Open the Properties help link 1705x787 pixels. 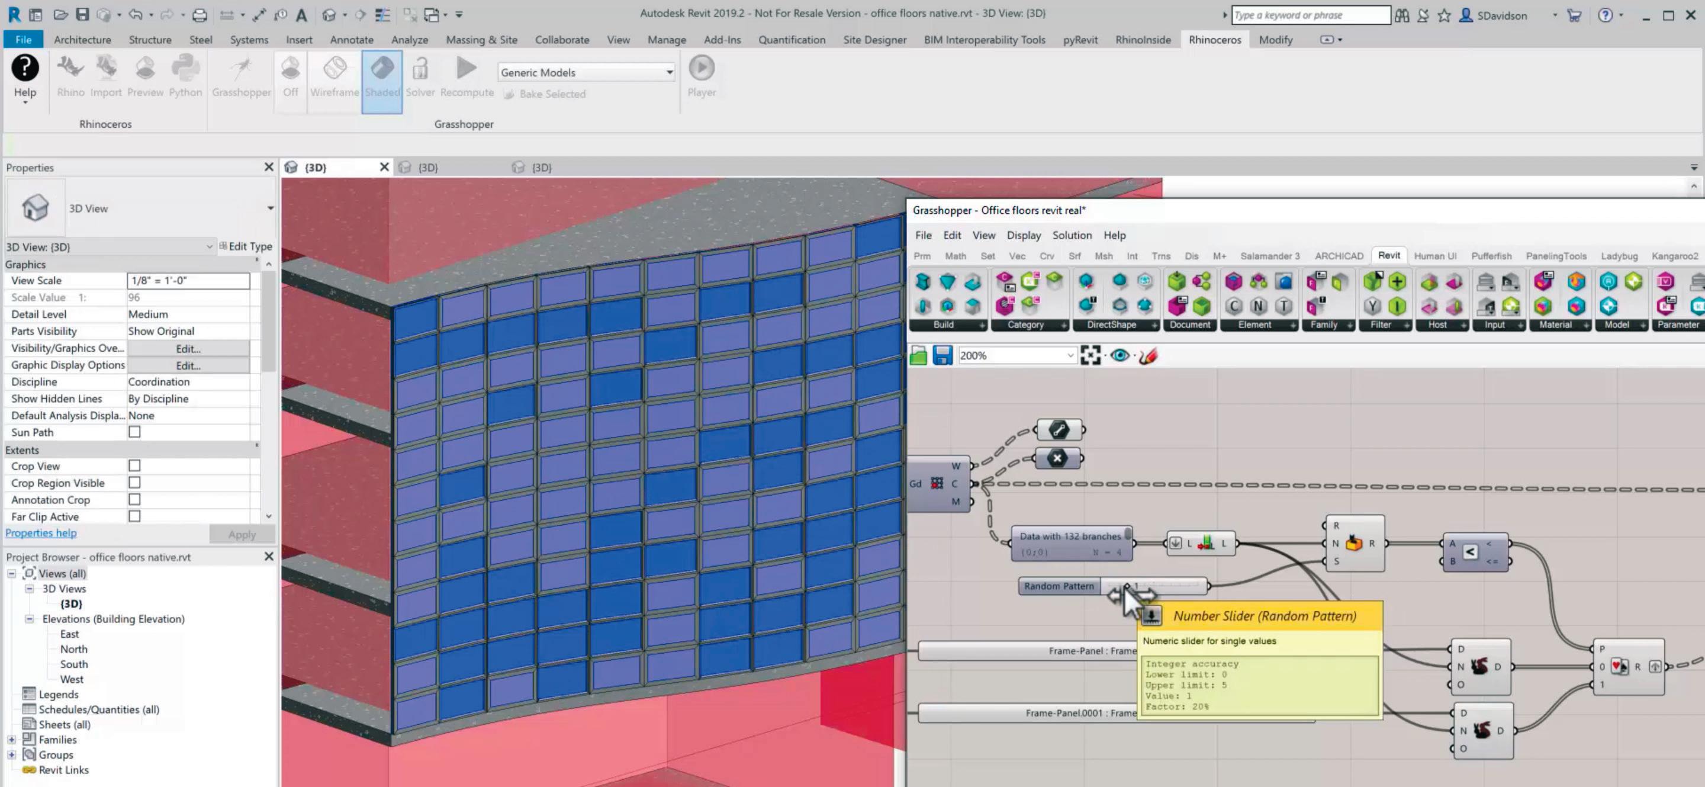pos(41,533)
